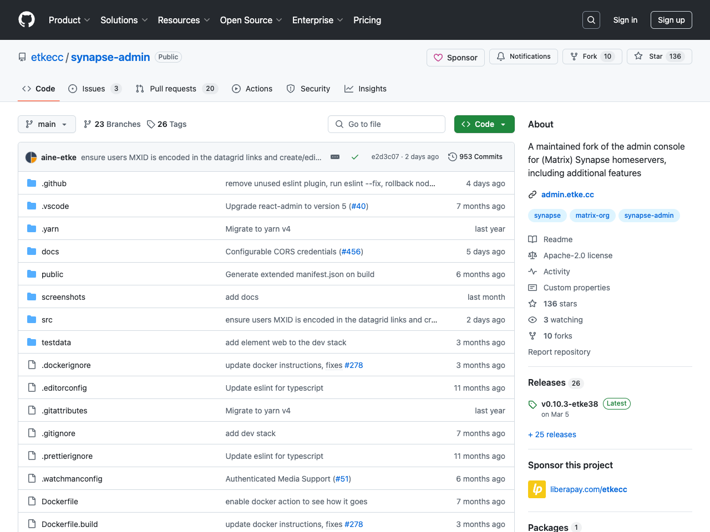The image size is (710, 532).
Task: Star the synapse-admin repository
Action: click(660, 57)
